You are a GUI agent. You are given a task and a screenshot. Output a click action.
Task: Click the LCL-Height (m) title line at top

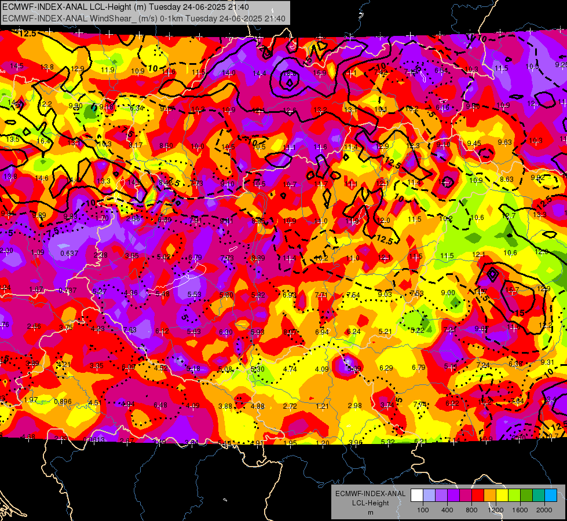(126, 7)
